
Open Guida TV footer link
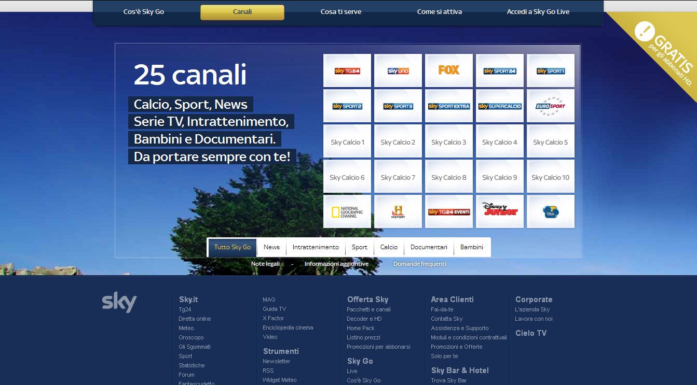(274, 309)
